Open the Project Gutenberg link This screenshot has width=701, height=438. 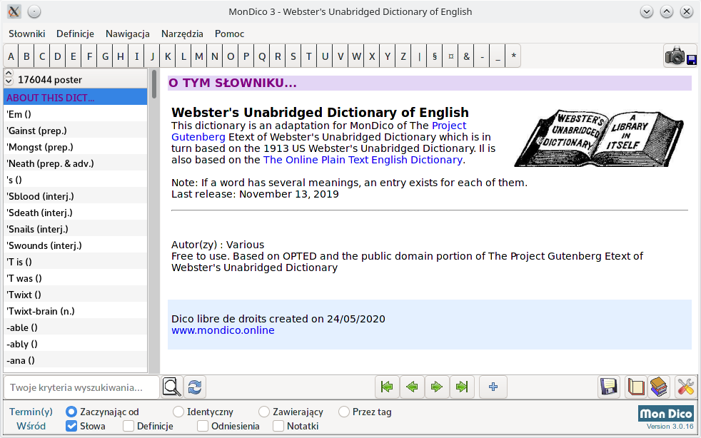tap(449, 126)
